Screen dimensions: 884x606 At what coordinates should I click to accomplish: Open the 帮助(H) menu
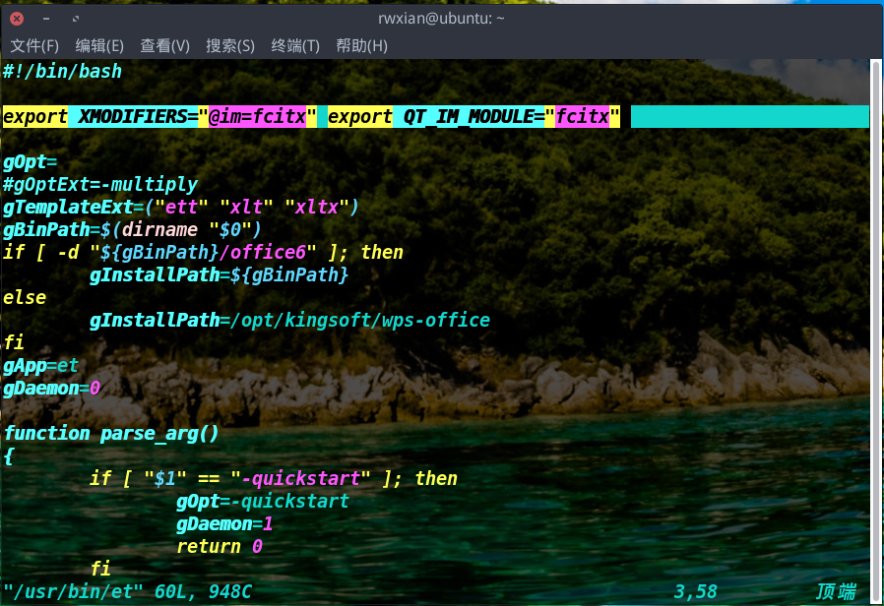(361, 46)
